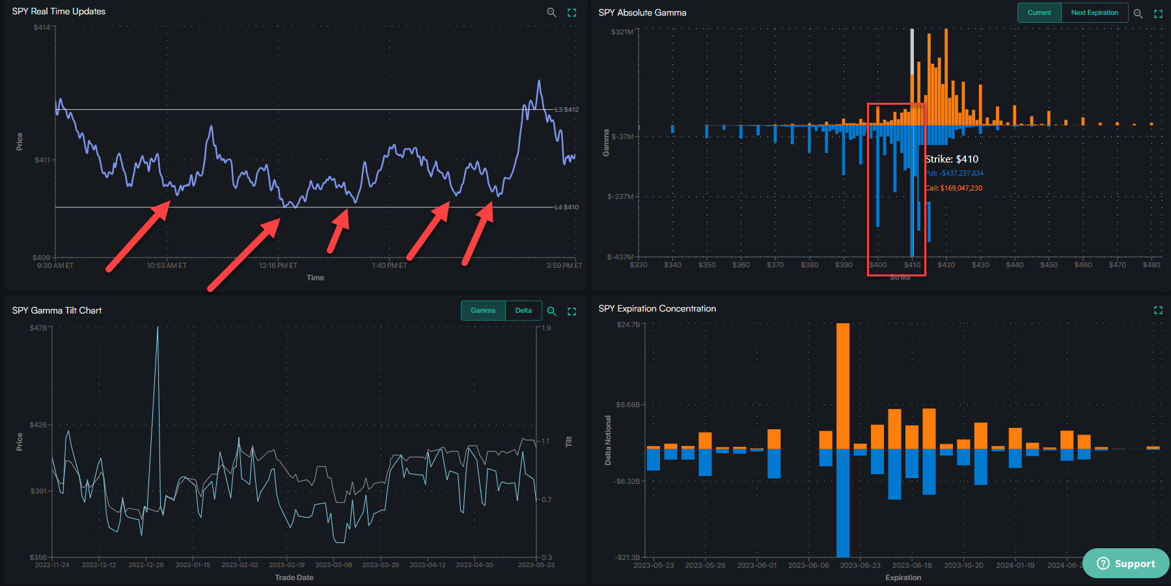Viewport: 1171px width, 586px height.
Task: Select the Gamma tilt mode
Action: coord(483,310)
